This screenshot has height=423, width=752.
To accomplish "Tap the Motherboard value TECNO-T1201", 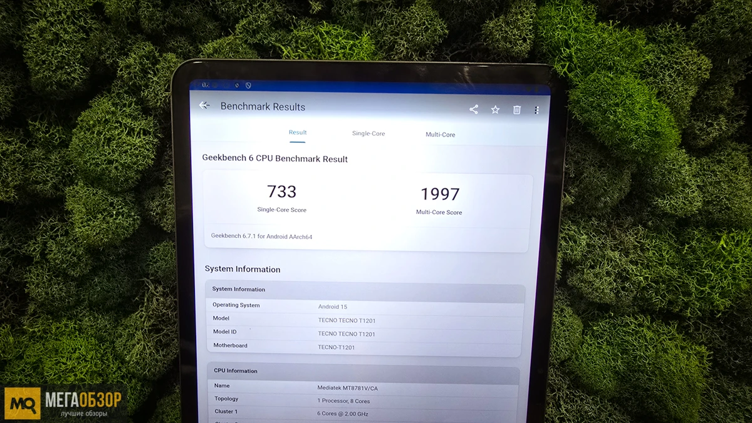I will point(337,347).
